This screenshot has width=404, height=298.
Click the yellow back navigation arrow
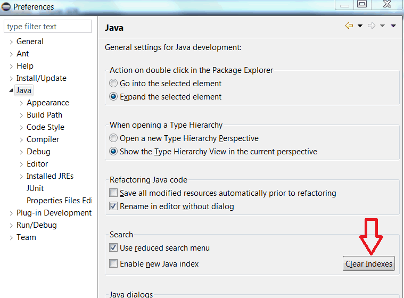(349, 26)
